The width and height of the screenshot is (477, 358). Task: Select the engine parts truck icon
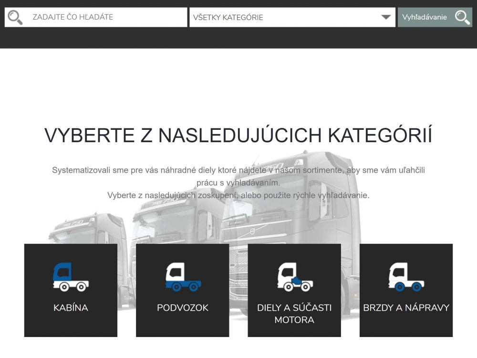point(295,277)
